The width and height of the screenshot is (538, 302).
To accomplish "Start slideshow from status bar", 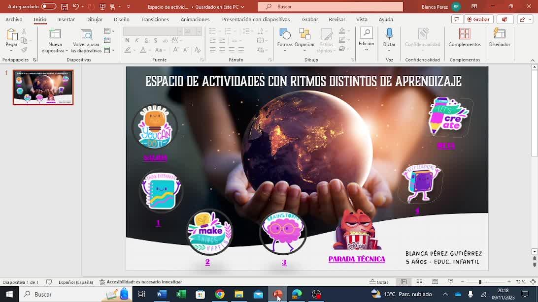I will click(450, 282).
